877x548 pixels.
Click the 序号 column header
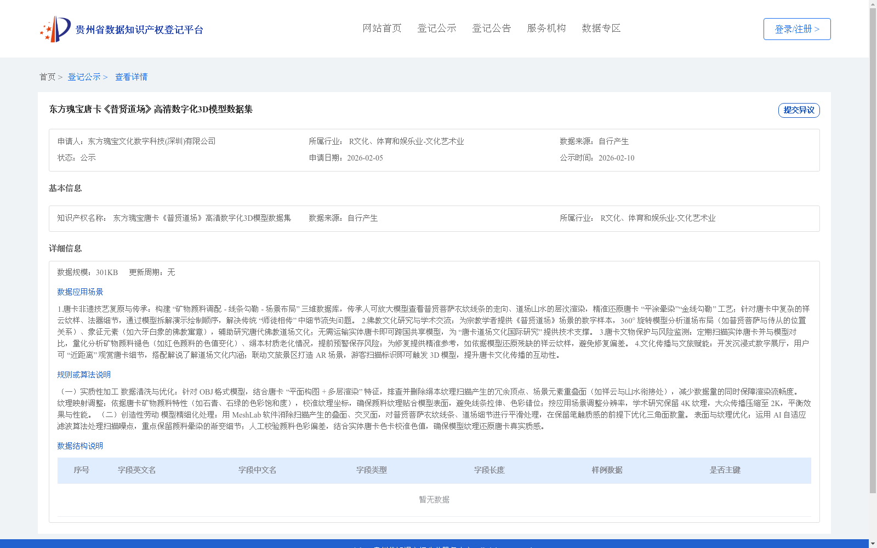click(x=82, y=470)
